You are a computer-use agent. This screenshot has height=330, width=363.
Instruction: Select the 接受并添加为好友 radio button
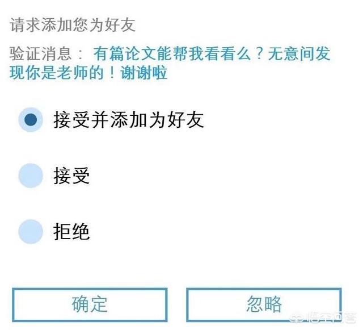click(x=31, y=120)
